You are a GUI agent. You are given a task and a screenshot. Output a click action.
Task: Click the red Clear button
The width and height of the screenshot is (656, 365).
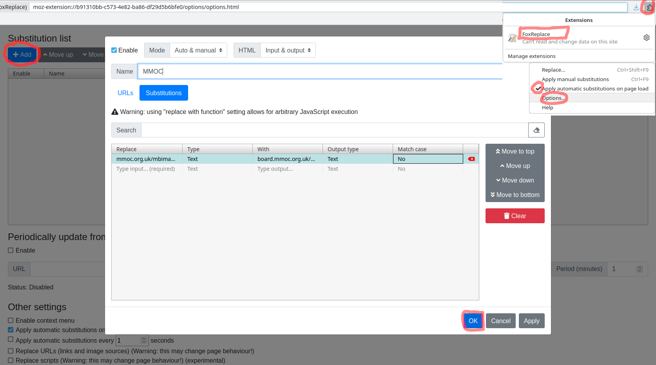click(515, 216)
